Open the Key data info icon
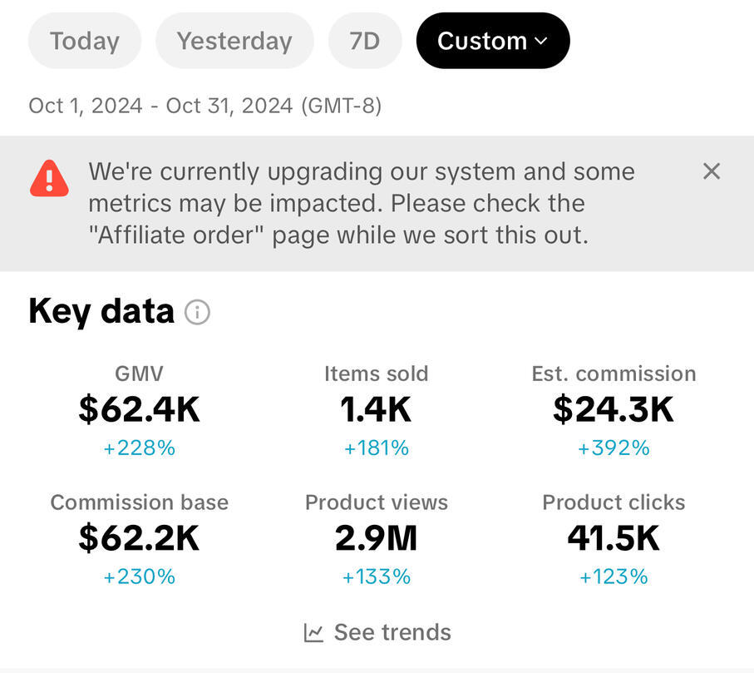 tap(197, 312)
